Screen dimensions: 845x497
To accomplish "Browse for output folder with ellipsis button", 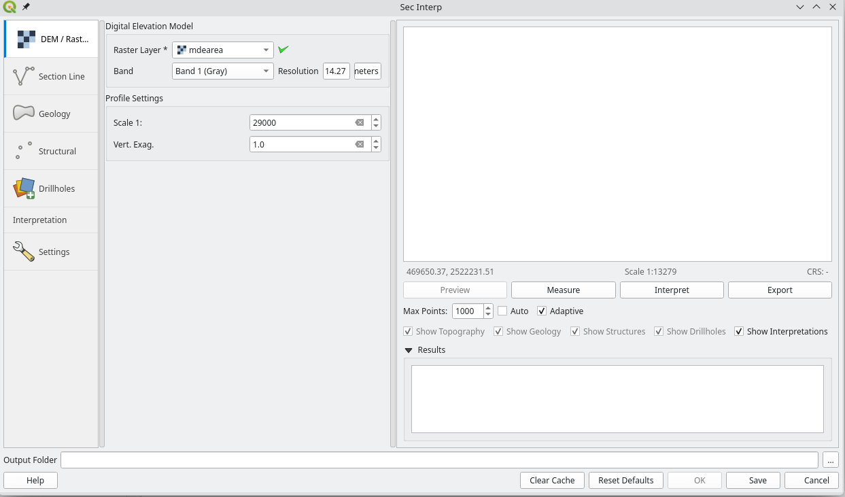I will (x=830, y=460).
